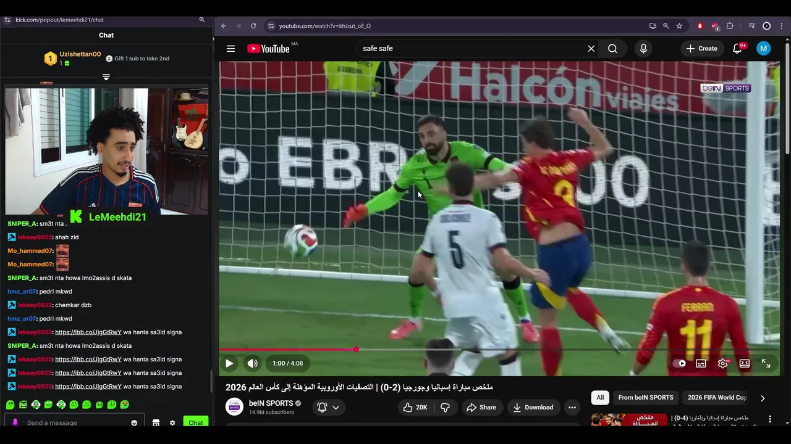Click 'Gift 1 sub to take 2nd'
Viewport: 791px width, 444px height.
coord(137,59)
